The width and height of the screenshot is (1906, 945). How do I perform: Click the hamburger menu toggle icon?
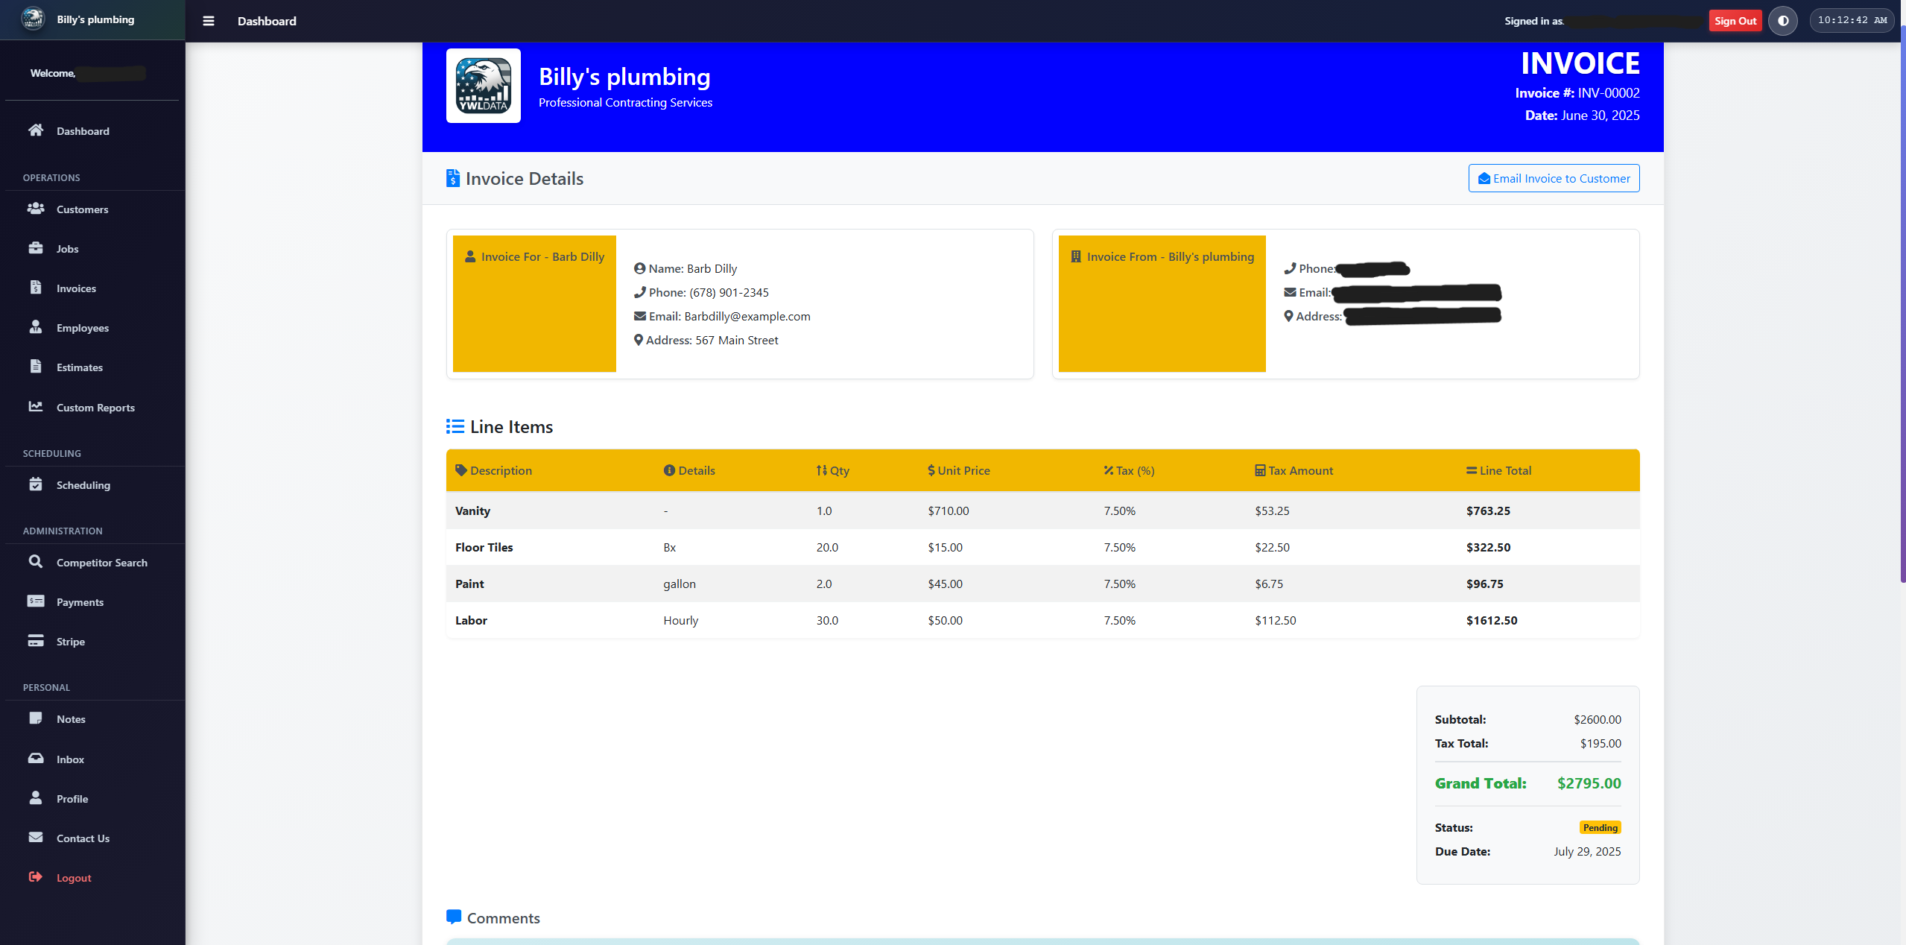pos(209,21)
